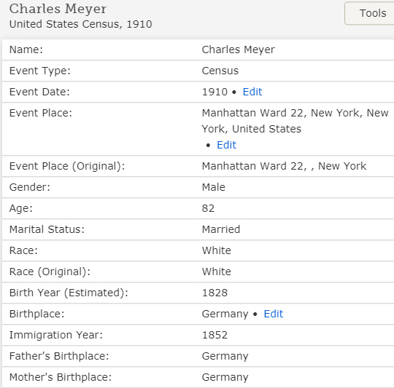The width and height of the screenshot is (394, 388).
Task: Click the Name value Charles Meyer
Action: [x=238, y=50]
